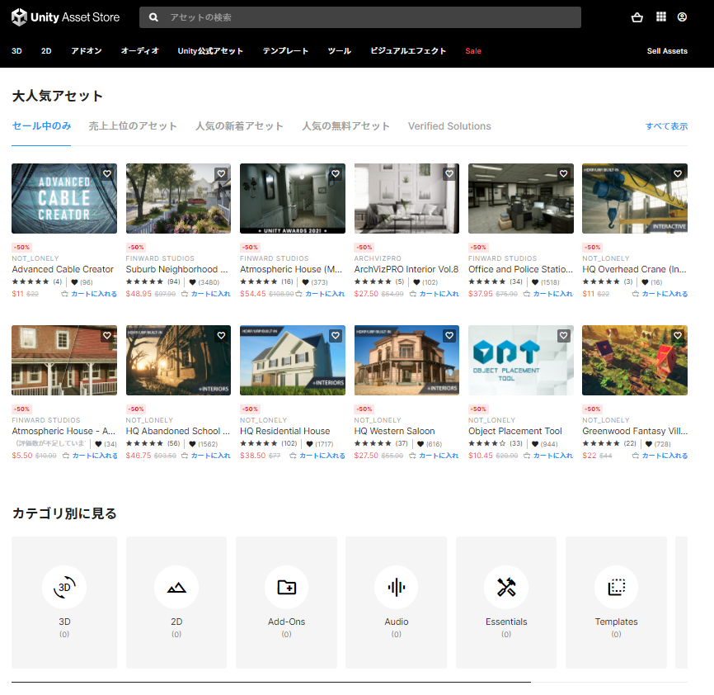Viewport: 714px width, 695px height.
Task: Favorite Suburb Neighborhood heart icon
Action: pos(221,173)
